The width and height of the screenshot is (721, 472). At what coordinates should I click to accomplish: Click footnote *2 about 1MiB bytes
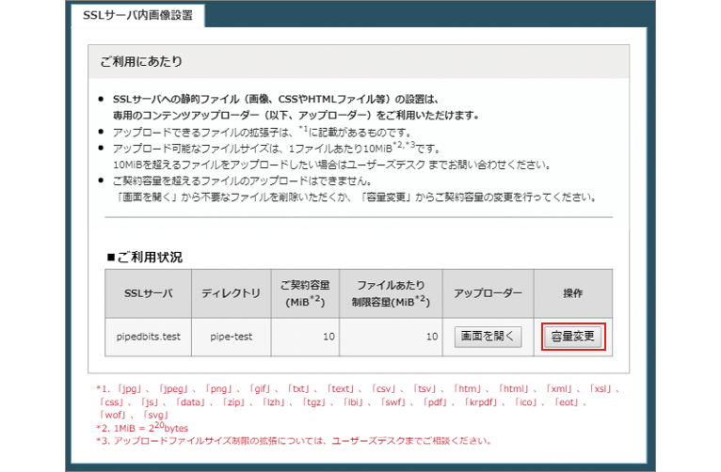[142, 428]
